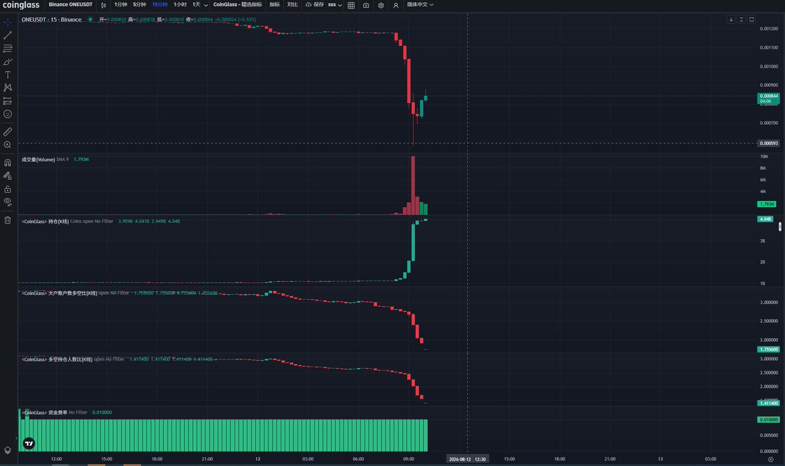Viewport: 785px width, 466px height.
Task: Click the 保存 save layout button
Action: (x=315, y=5)
